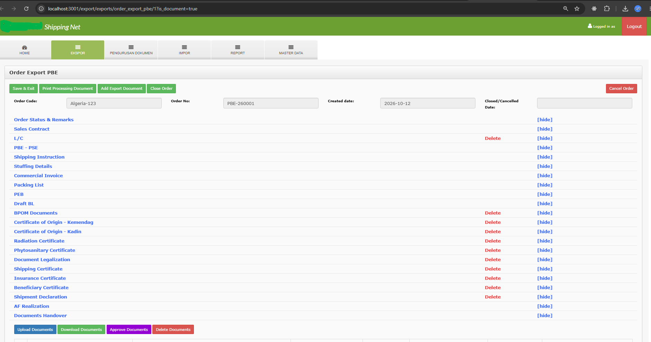651x342 pixels.
Task: Open the PENGURUSAN DOKUMEN menu
Action: pyautogui.click(x=131, y=50)
